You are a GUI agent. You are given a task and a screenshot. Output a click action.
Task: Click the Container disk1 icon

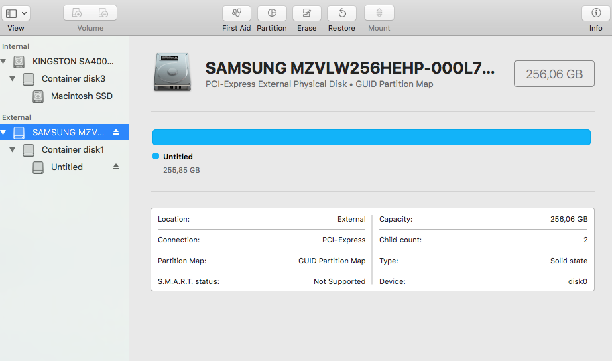(29, 150)
